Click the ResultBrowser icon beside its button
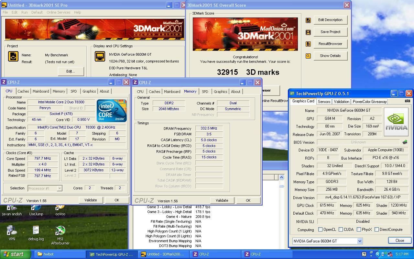 pyautogui.click(x=308, y=44)
